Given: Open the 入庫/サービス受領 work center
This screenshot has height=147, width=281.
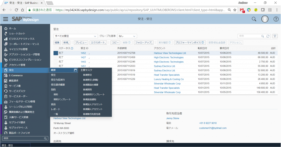Looking at the screenshot, I should tap(19, 117).
